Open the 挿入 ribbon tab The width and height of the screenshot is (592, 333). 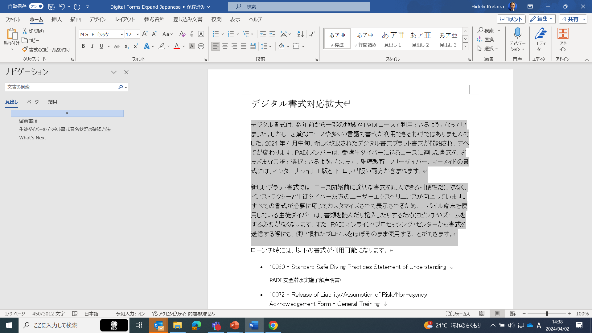coord(56,19)
